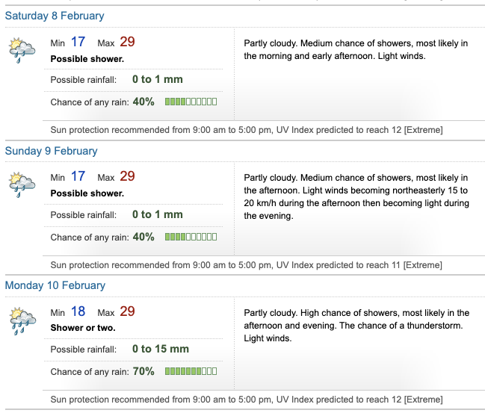Click Saturday's possible shower weather icon
Image resolution: width=485 pixels, height=413 pixels.
click(22, 49)
